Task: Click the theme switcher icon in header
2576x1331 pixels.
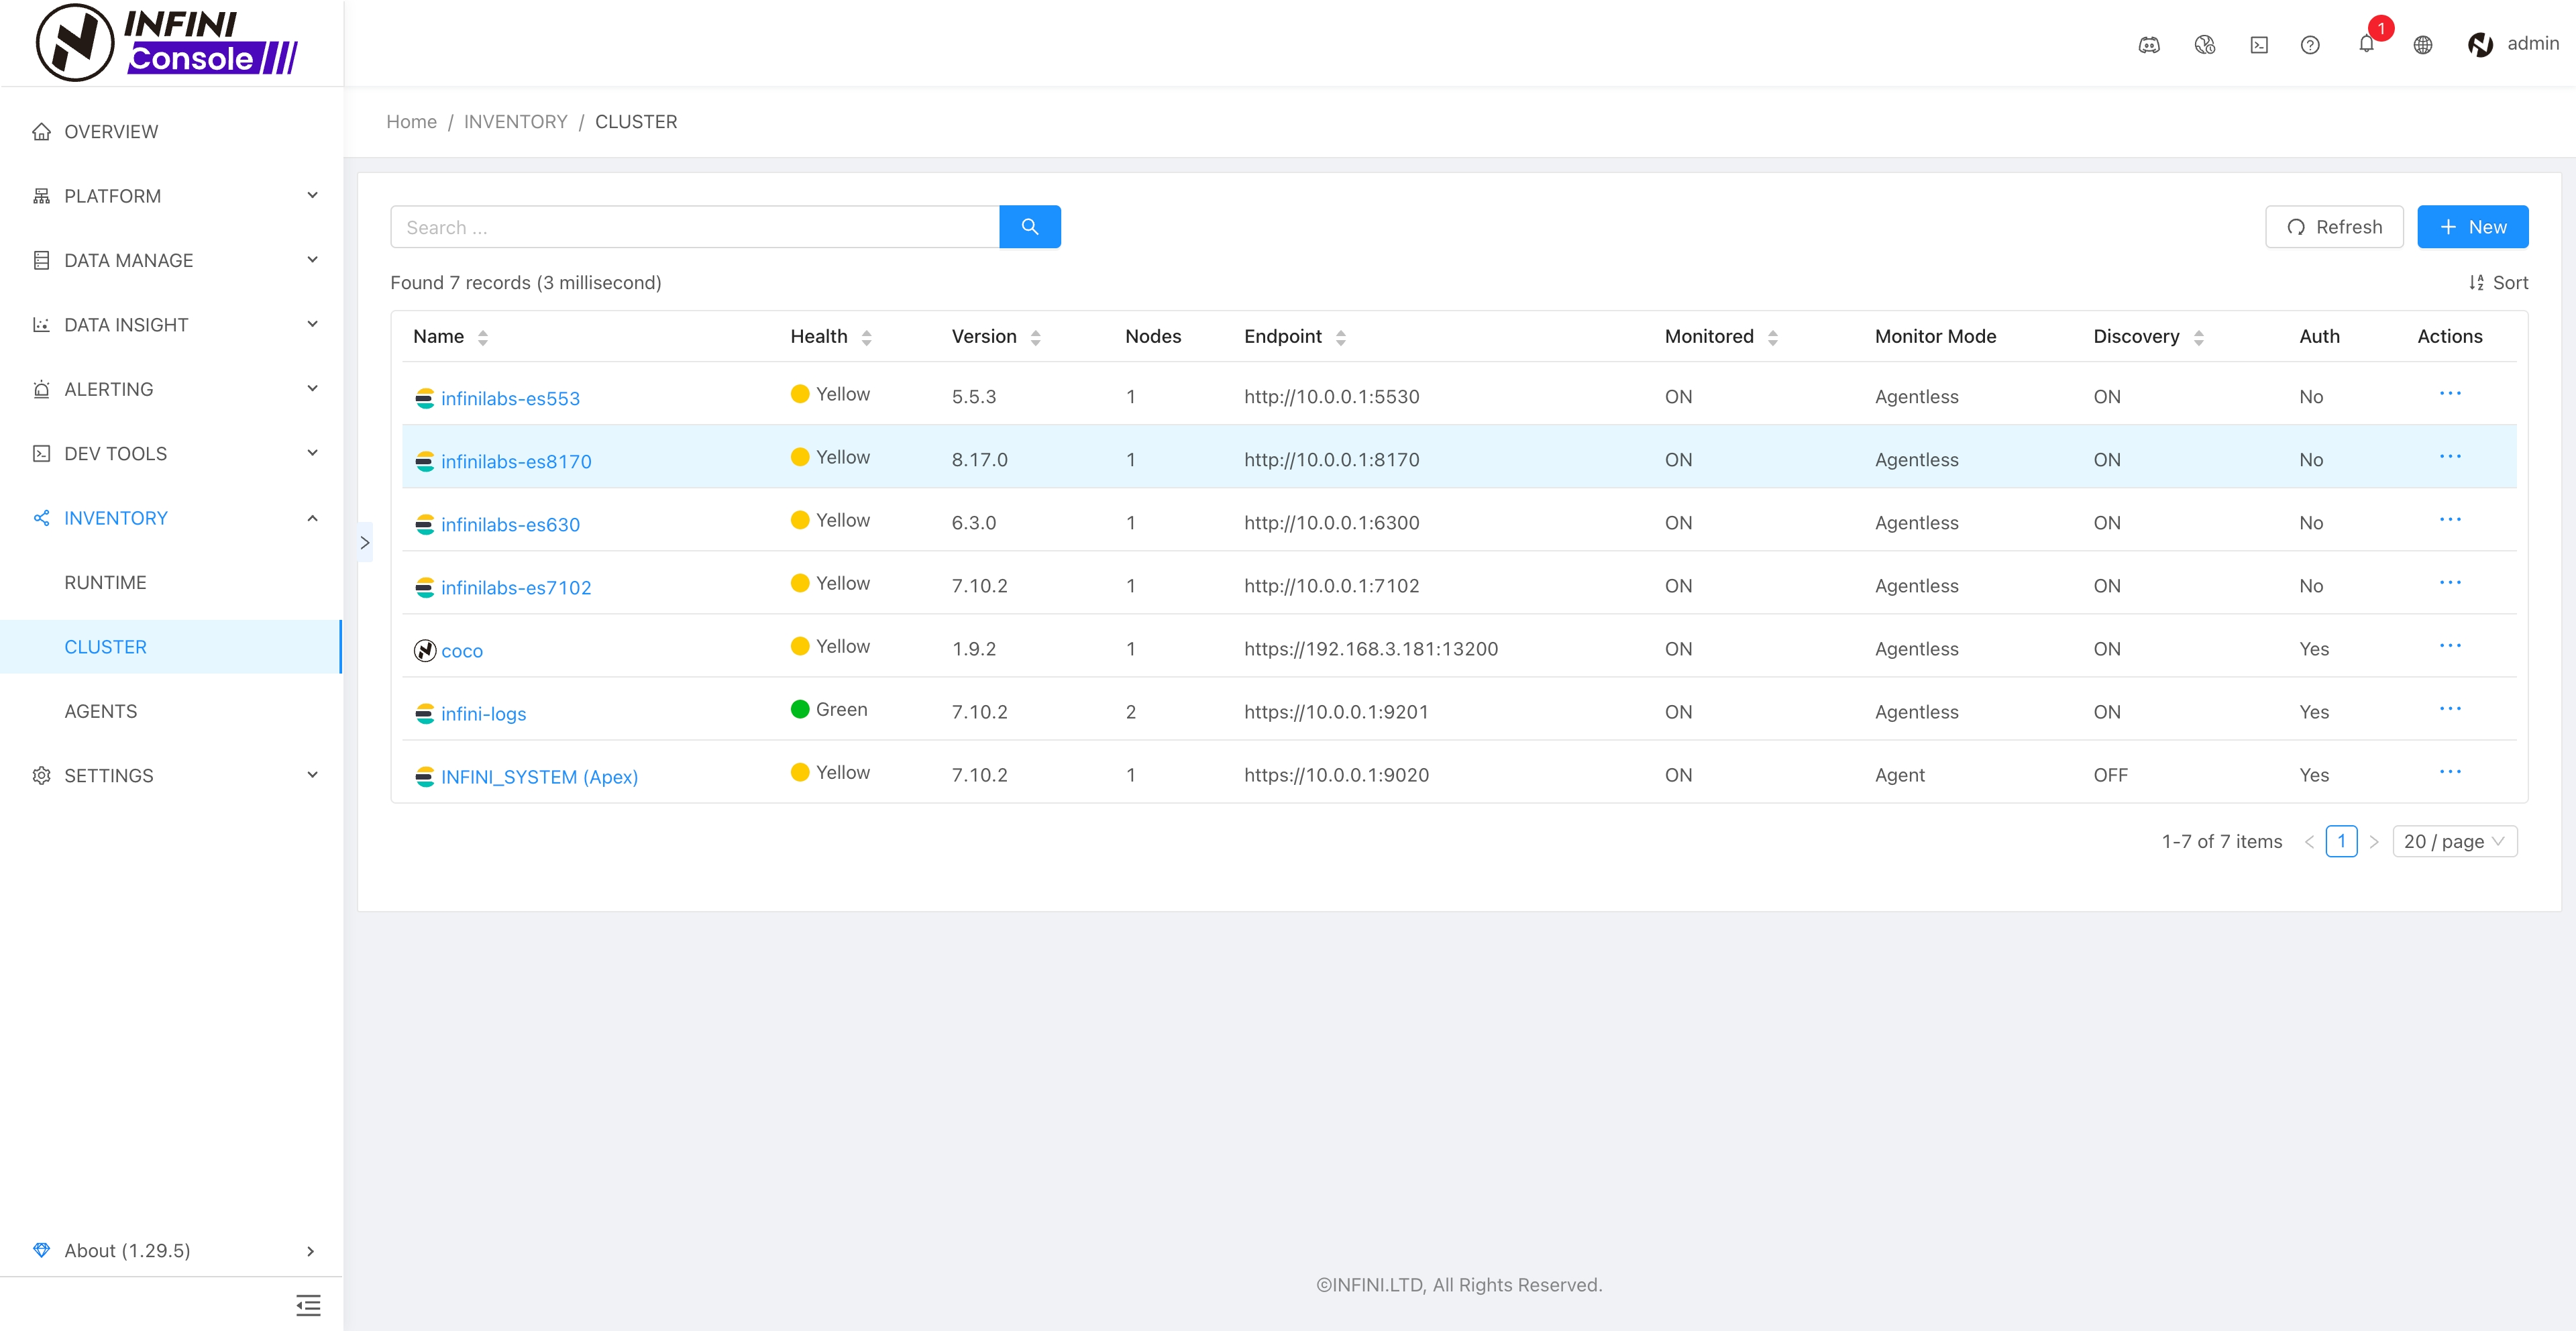Action: (x=2204, y=45)
